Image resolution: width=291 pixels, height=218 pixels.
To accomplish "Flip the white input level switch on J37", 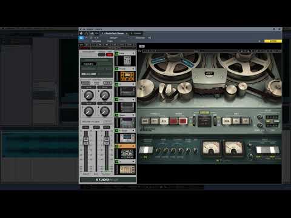I will click(146, 150).
